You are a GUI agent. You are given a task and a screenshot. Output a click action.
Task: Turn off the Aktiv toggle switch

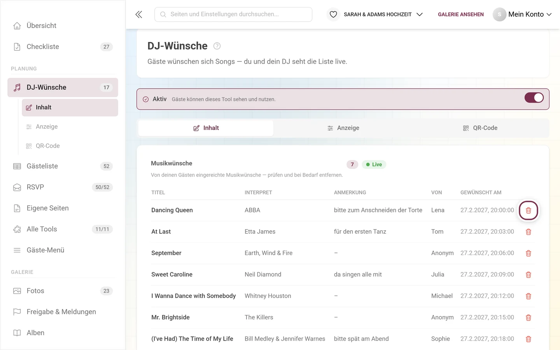pos(534,98)
